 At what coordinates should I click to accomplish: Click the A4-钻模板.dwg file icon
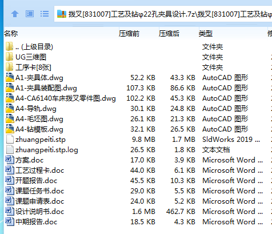(10, 129)
